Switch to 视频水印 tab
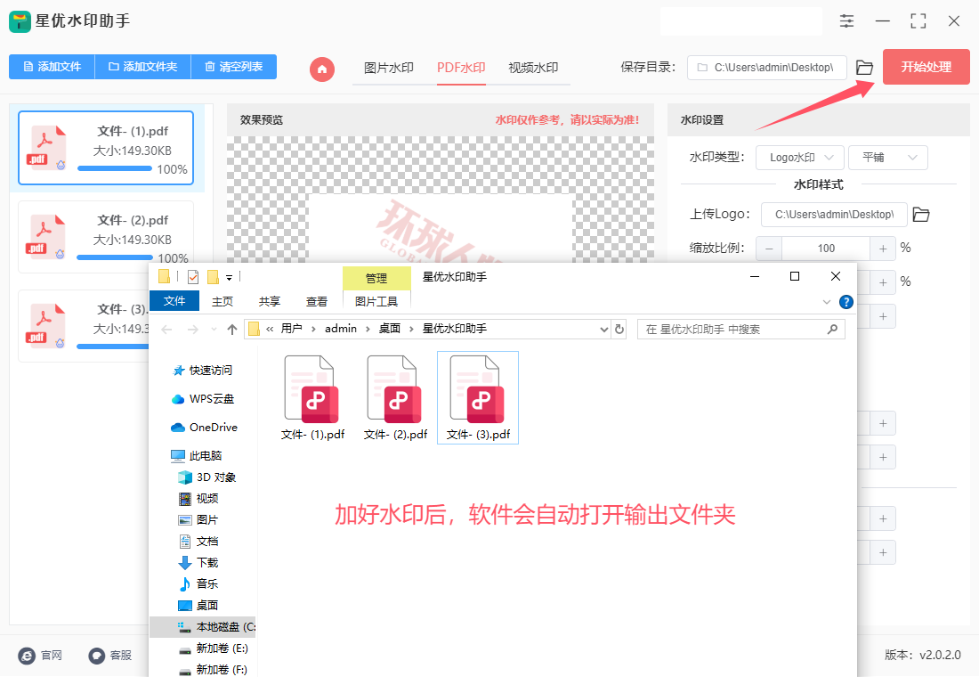Viewport: 979px width, 677px height. pos(533,68)
